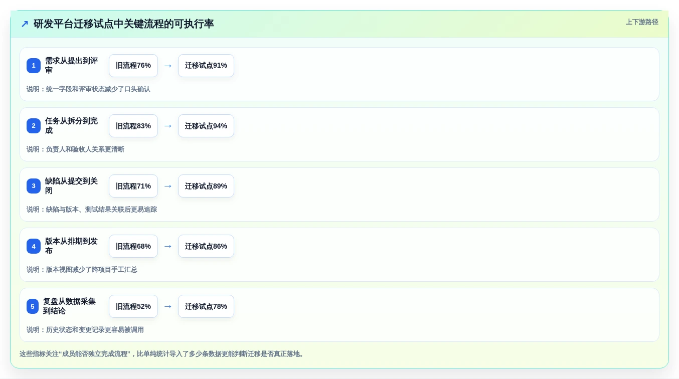Select the note 历史状态和变更记录更容易被调用
Screen dimensions: 679x379
pyautogui.click(x=95, y=330)
